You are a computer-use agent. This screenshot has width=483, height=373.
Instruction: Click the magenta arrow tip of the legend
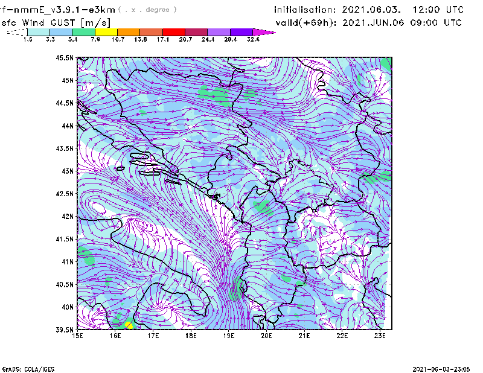(264, 32)
